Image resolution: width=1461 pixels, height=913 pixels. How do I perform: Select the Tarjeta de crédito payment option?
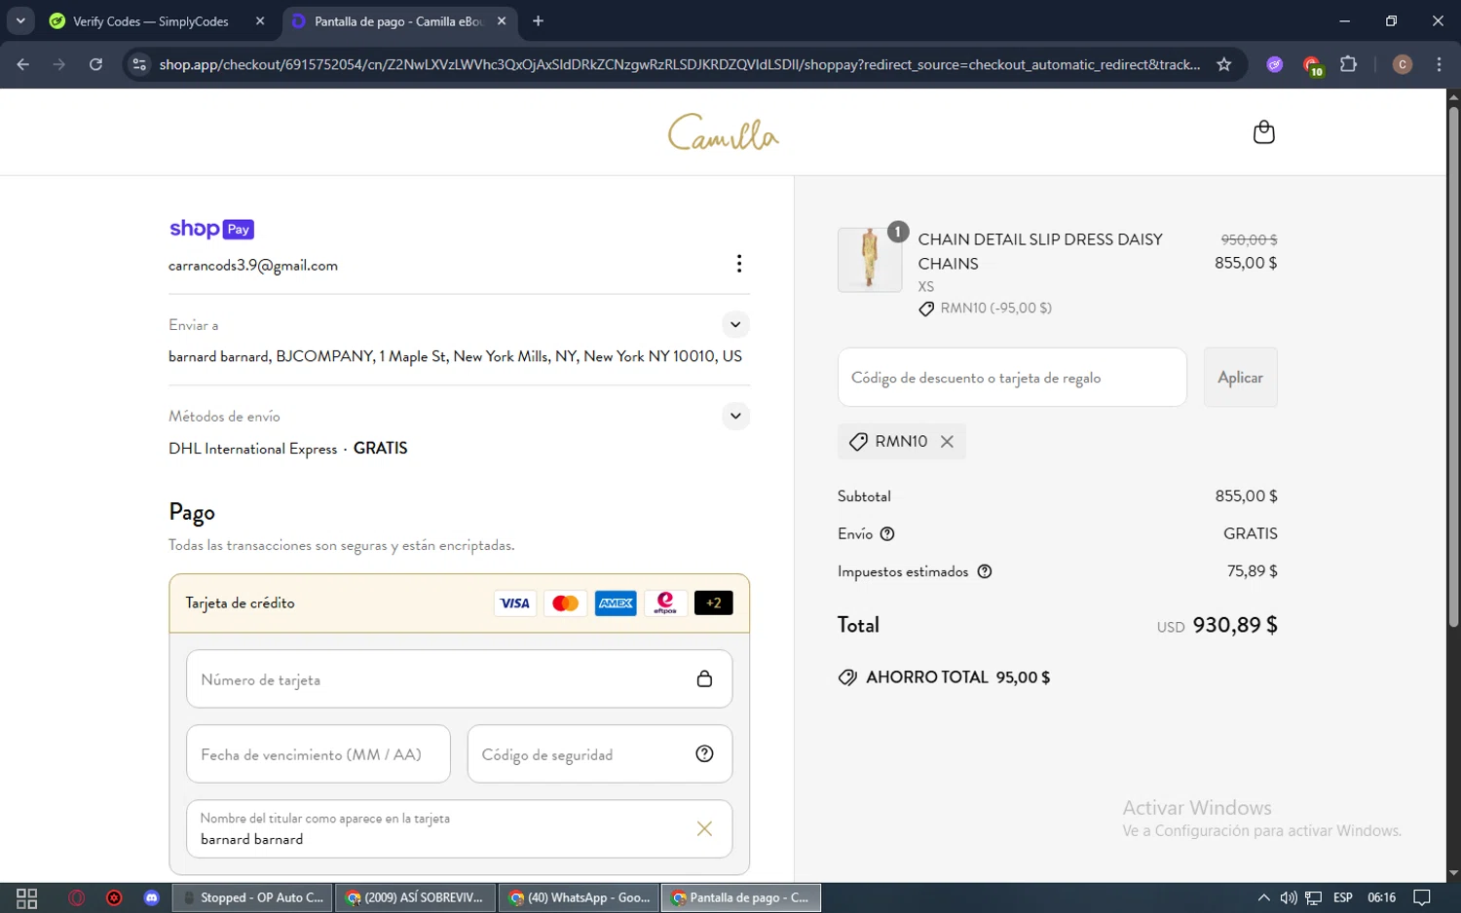460,603
